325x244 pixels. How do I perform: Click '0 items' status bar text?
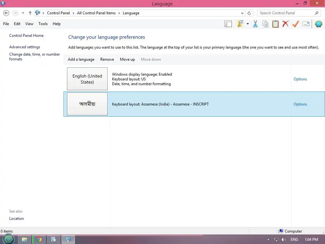[x=7, y=231]
